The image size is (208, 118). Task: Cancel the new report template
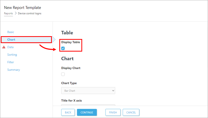tap(131, 112)
